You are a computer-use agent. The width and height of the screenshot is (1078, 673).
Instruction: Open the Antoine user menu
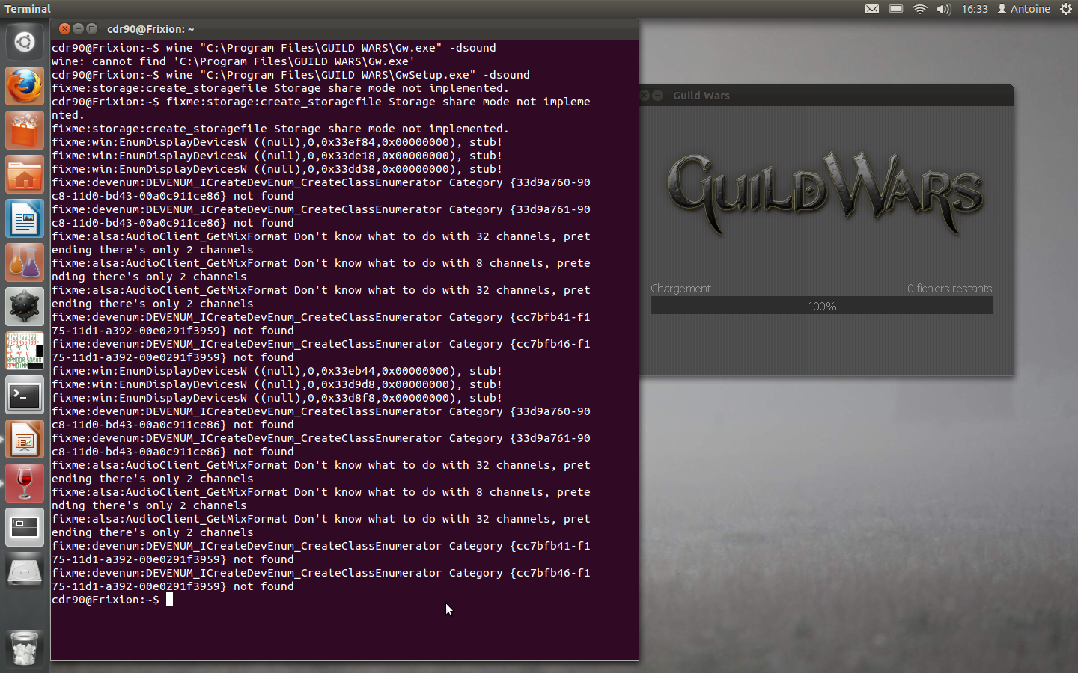tap(1023, 9)
